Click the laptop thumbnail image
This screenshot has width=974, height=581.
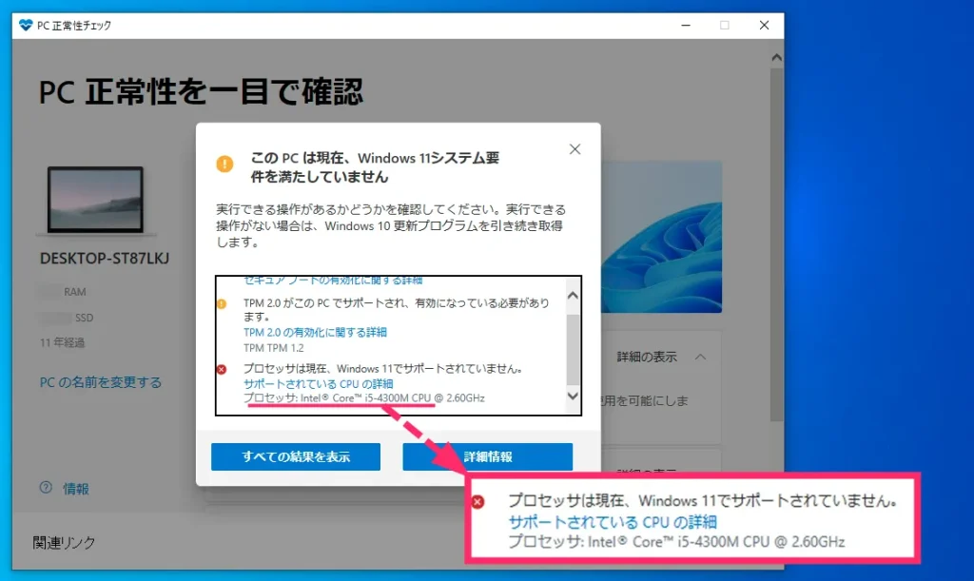[96, 200]
